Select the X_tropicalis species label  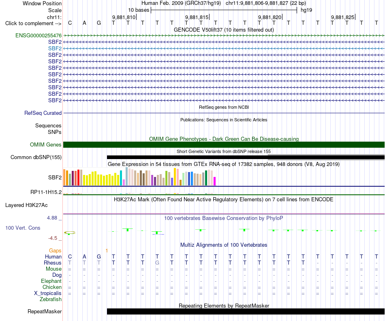[x=48, y=293]
